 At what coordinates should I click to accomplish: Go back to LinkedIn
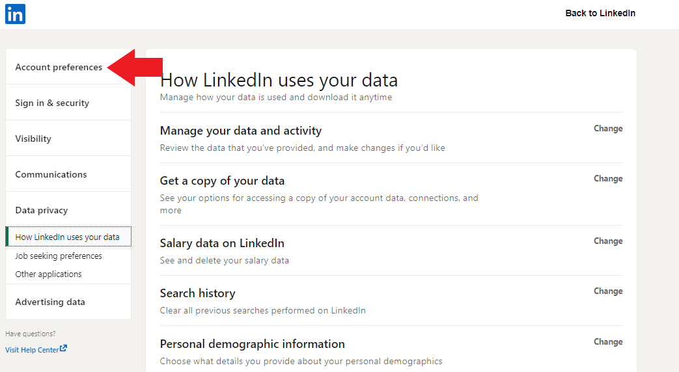[x=600, y=13]
